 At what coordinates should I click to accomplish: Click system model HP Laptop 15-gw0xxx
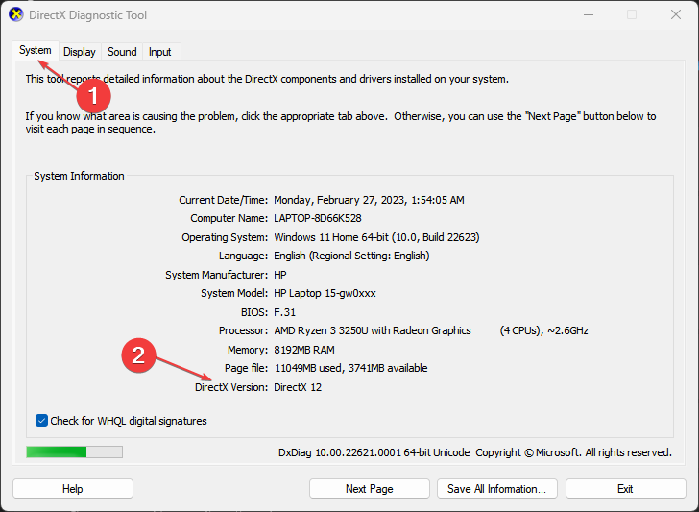pyautogui.click(x=325, y=294)
